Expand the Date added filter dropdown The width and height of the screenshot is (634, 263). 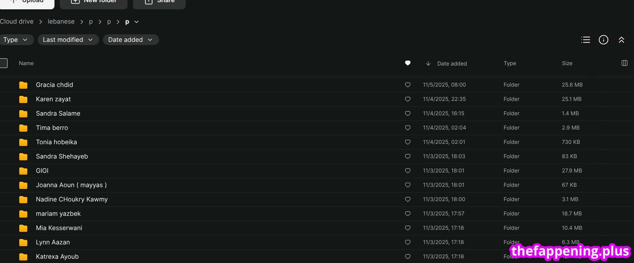point(131,40)
